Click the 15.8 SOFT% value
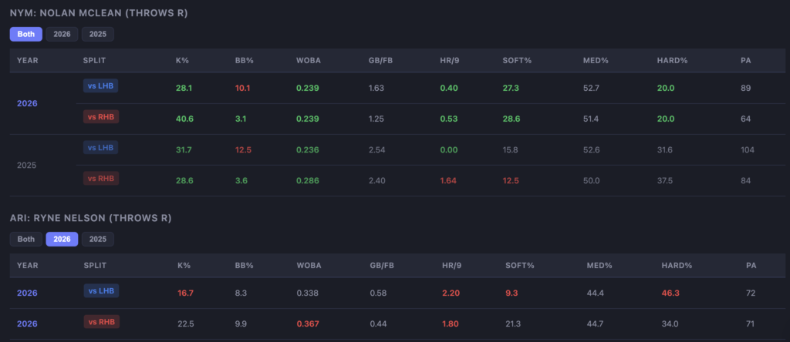Image resolution: width=790 pixels, height=342 pixels. [x=511, y=150]
